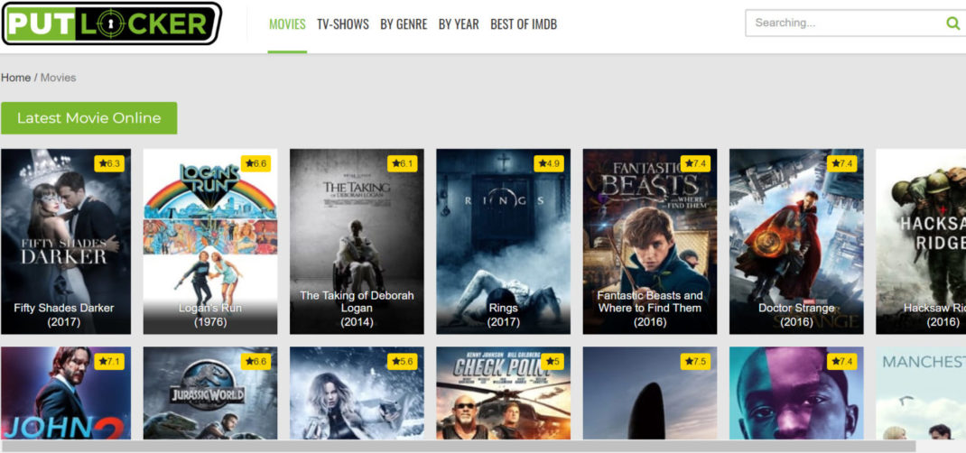This screenshot has height=453, width=966.
Task: Open the John Wick 2 poster
Action: coord(66,393)
